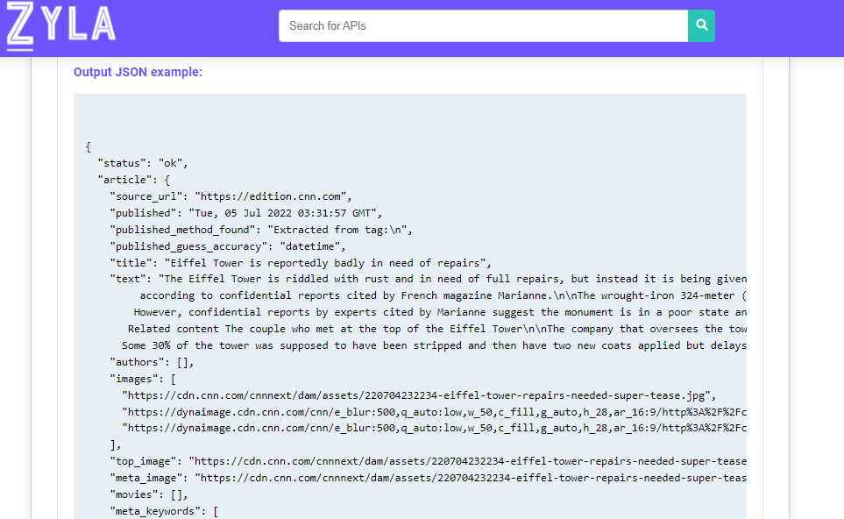Click the magnifier search button
This screenshot has width=844, height=519.
pyautogui.click(x=701, y=25)
